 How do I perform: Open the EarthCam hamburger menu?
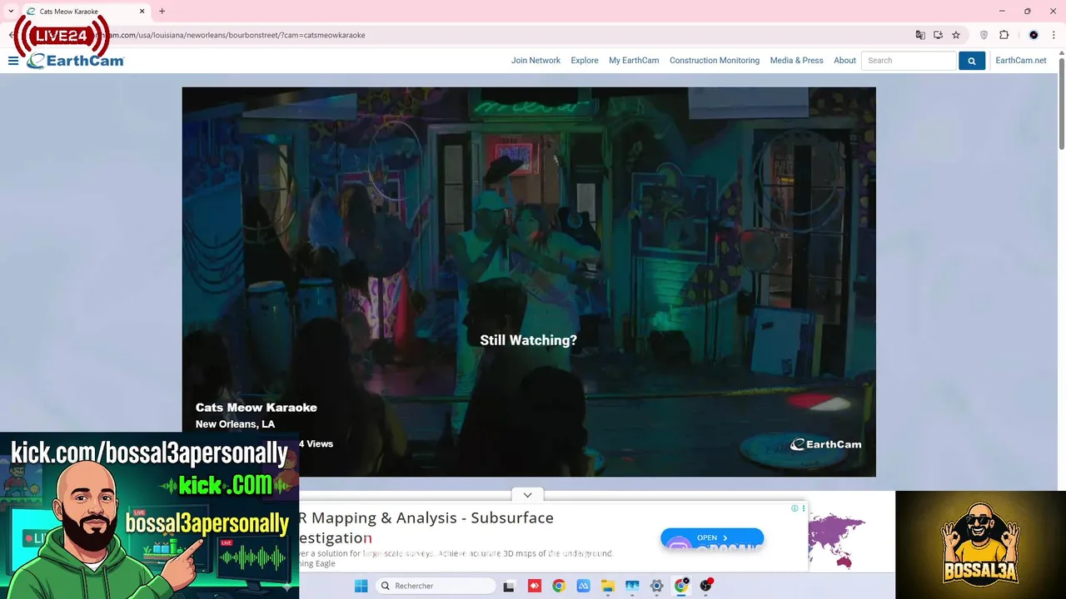tap(13, 61)
